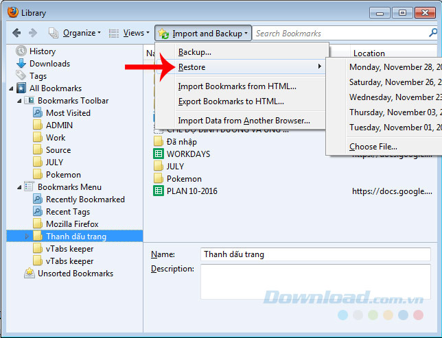Image resolution: width=442 pixels, height=338 pixels.
Task: Restore backup from Tuesday, November 01
Action: click(x=395, y=128)
